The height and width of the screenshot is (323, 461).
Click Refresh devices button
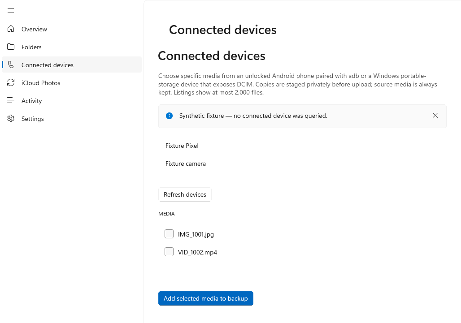(x=185, y=194)
